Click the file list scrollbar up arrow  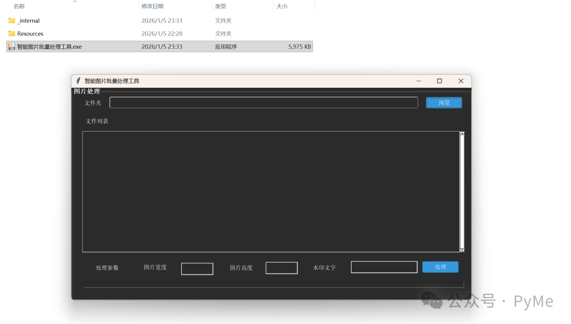pos(462,134)
